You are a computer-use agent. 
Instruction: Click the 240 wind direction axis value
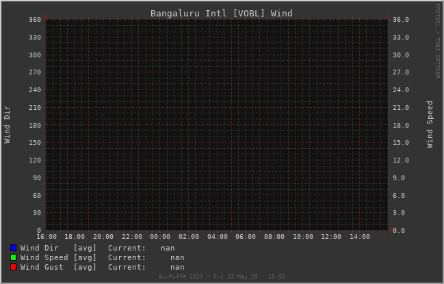pyautogui.click(x=35, y=90)
